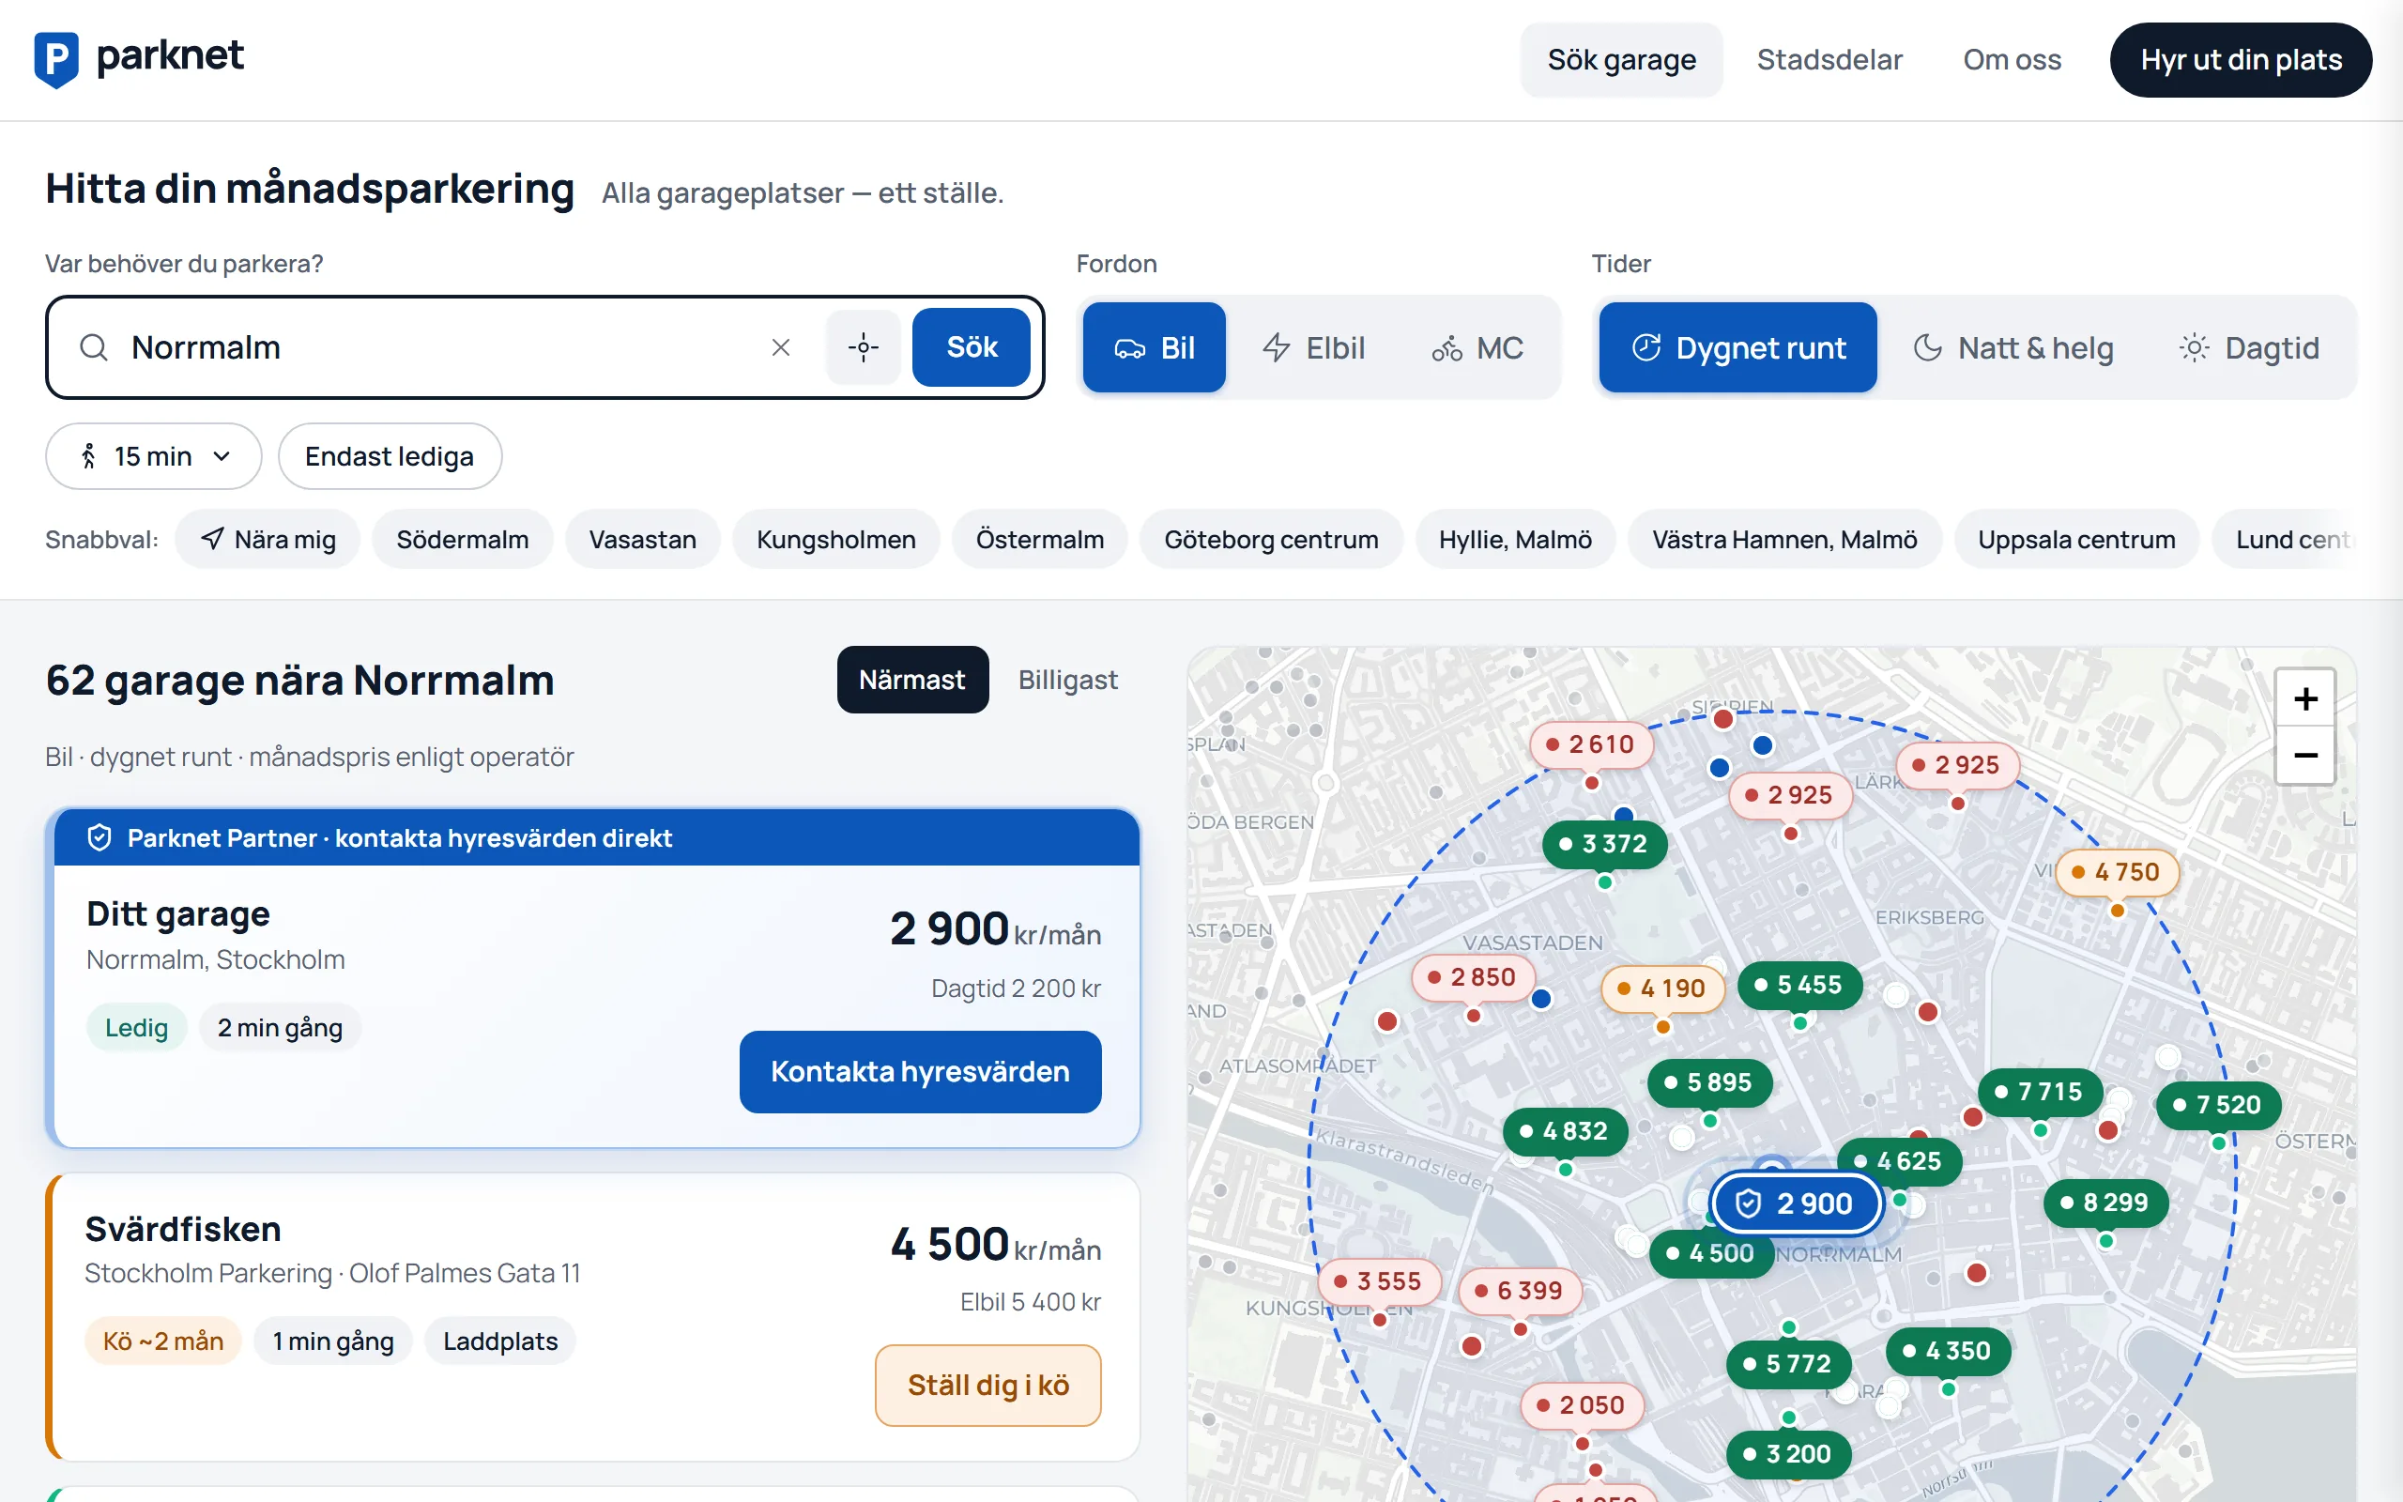The image size is (2403, 1502).
Task: Click the 2 050 map marker
Action: (x=1582, y=1405)
